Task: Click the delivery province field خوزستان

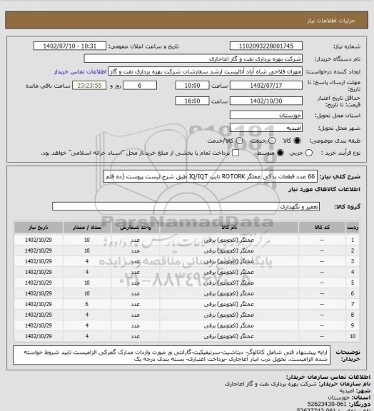Action: 266,115
